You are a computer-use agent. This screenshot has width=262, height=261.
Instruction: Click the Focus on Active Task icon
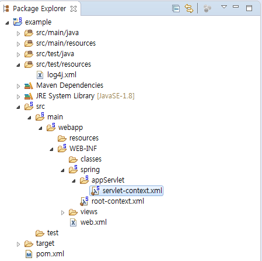click(x=207, y=9)
